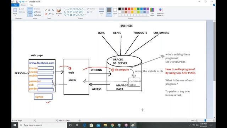Open the shape Fill dropdown

pyautogui.click(x=90, y=12)
